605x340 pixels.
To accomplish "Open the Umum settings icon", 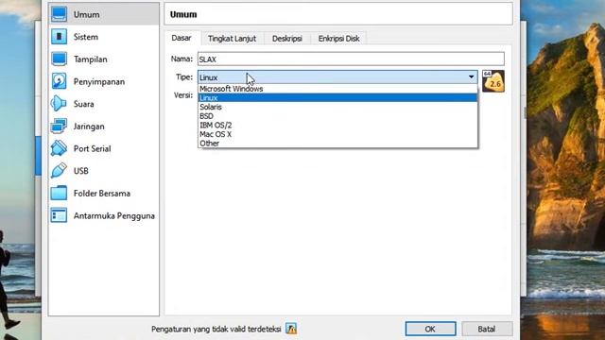I will pos(59,14).
